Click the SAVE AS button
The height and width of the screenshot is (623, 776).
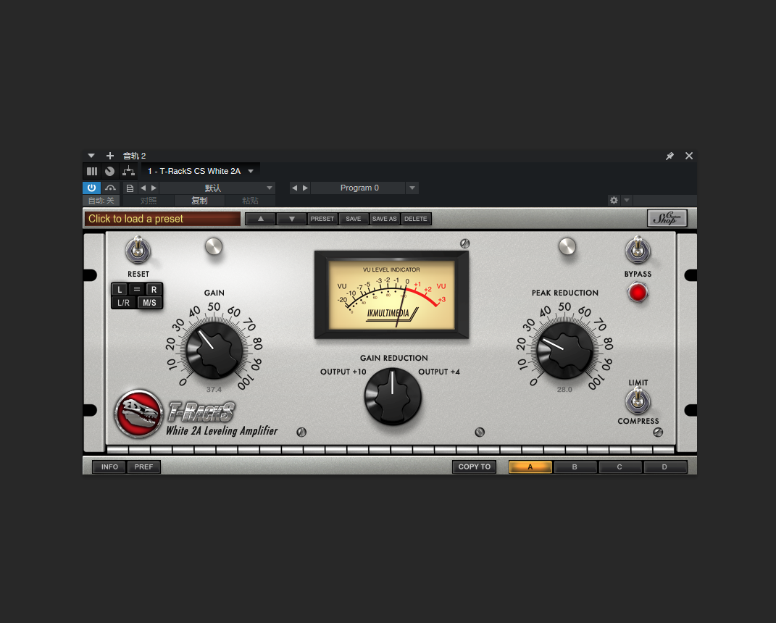385,219
